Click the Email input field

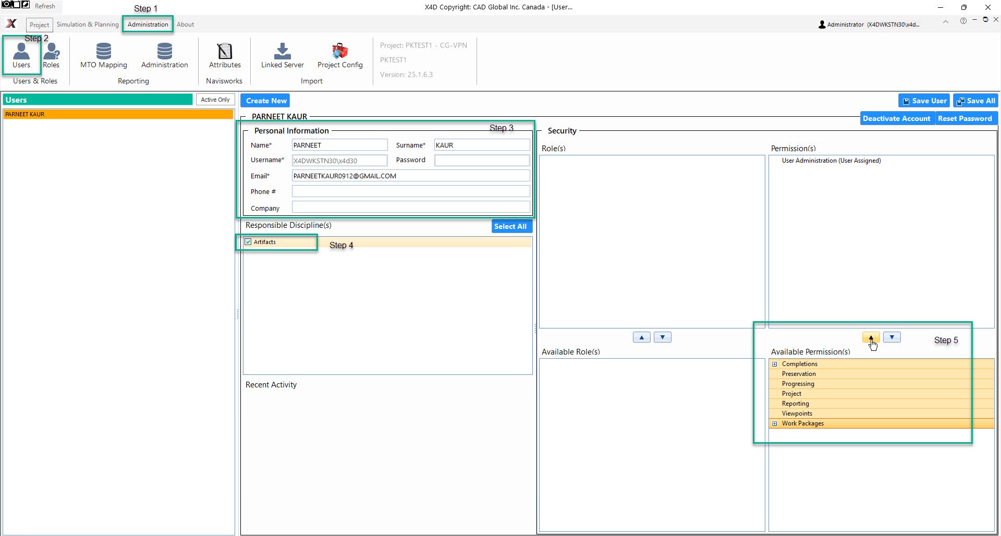point(411,176)
